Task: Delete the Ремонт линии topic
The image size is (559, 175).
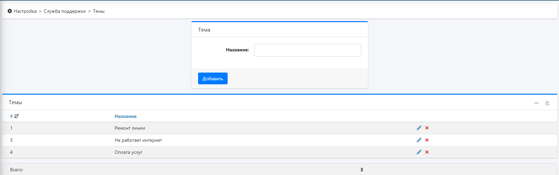Action: [x=427, y=128]
